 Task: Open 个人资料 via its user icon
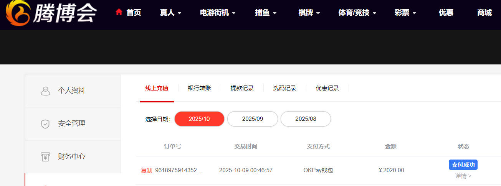pyautogui.click(x=45, y=91)
